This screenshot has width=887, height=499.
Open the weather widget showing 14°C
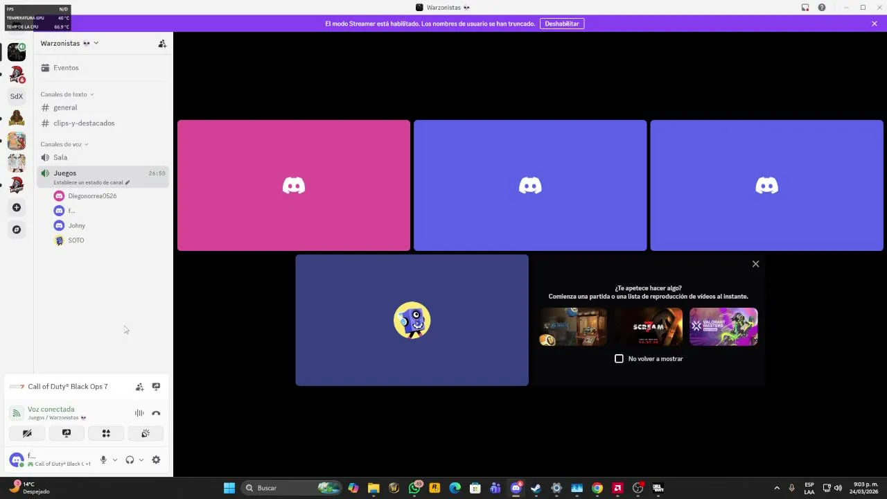click(30, 488)
